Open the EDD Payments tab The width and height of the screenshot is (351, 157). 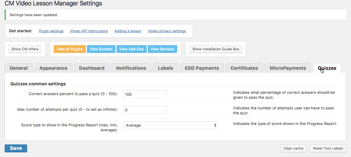(x=202, y=68)
